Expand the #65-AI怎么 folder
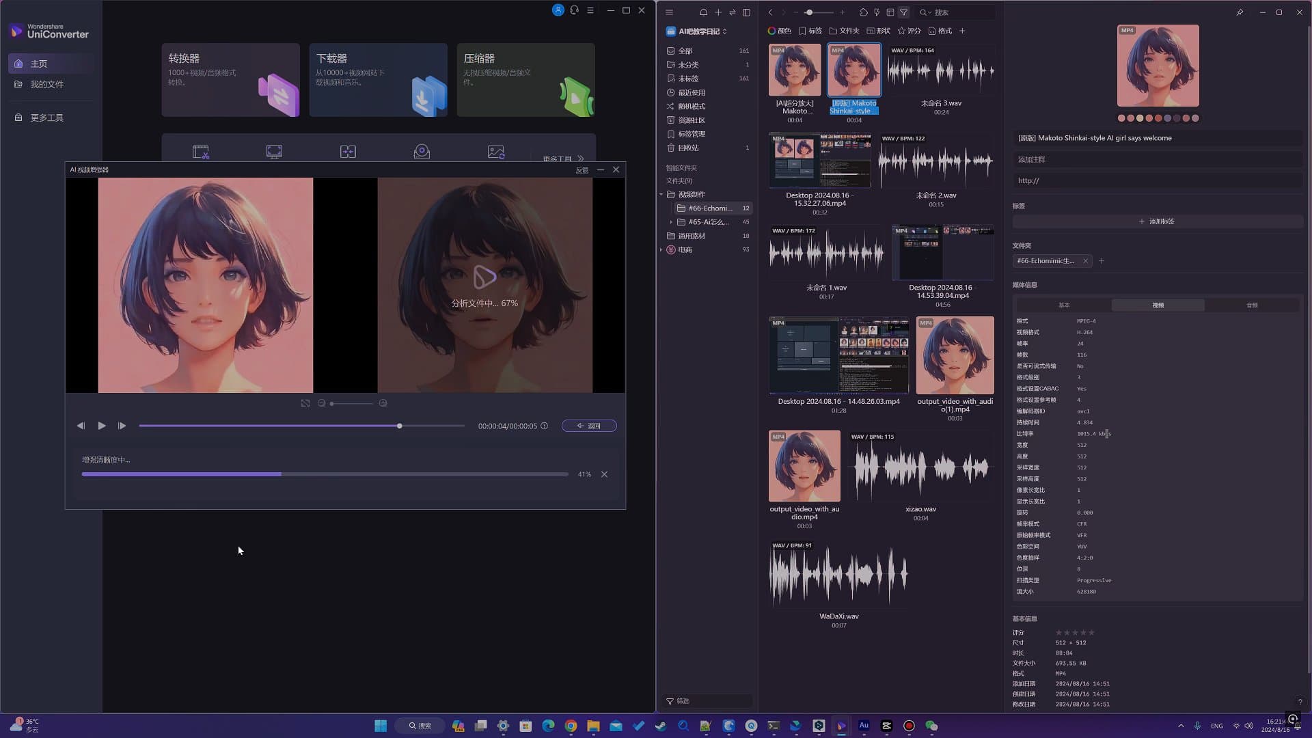This screenshot has height=738, width=1312. pos(671,222)
